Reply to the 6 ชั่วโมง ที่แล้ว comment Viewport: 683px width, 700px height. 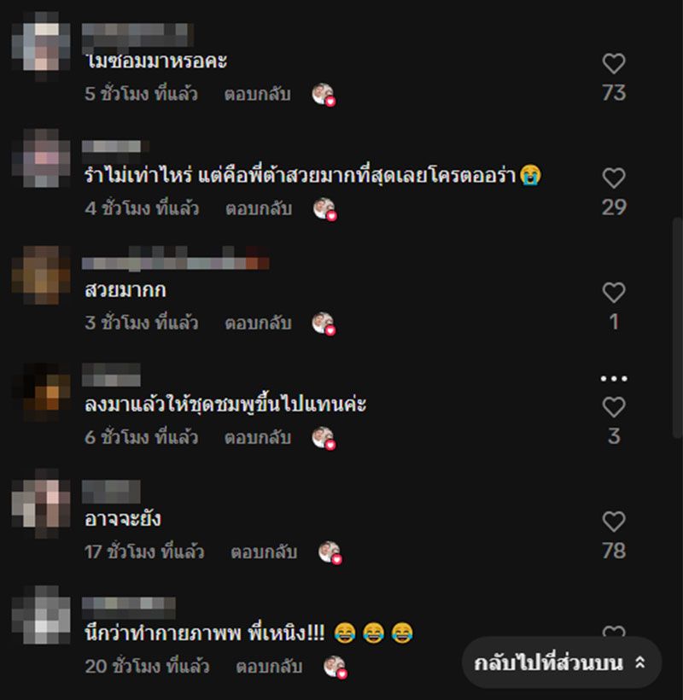pos(258,437)
